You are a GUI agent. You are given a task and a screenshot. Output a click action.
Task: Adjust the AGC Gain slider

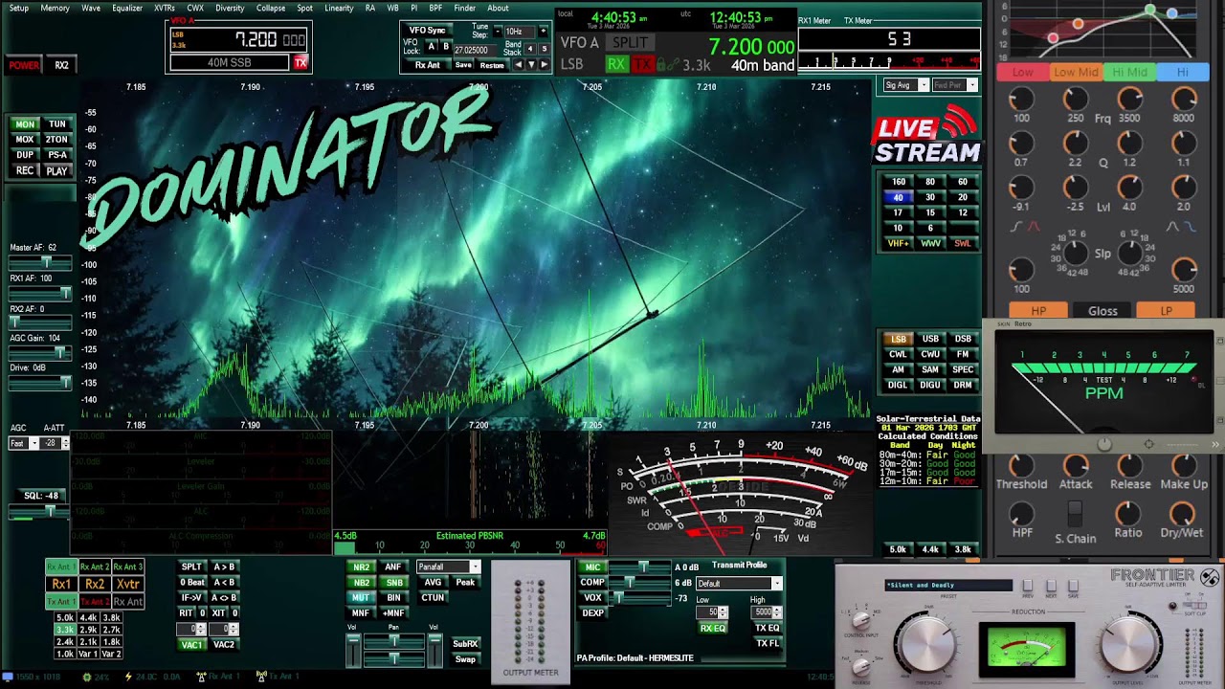(x=40, y=353)
